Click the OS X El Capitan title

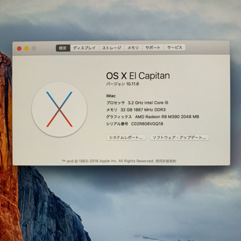138,76
